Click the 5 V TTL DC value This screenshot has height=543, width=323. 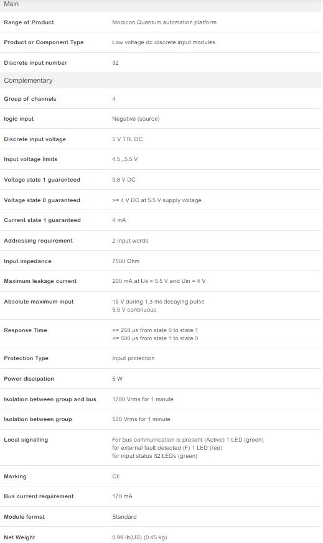(x=127, y=139)
